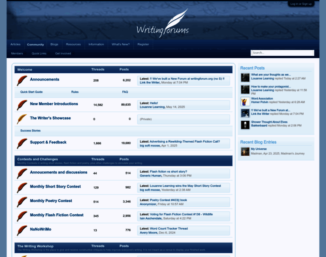Open Monthly Short Story Contest forum

tap(55, 186)
